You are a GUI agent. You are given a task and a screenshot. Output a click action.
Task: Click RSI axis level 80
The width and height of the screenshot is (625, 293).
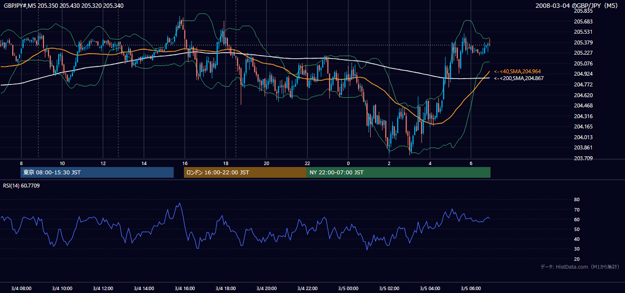coord(577,200)
